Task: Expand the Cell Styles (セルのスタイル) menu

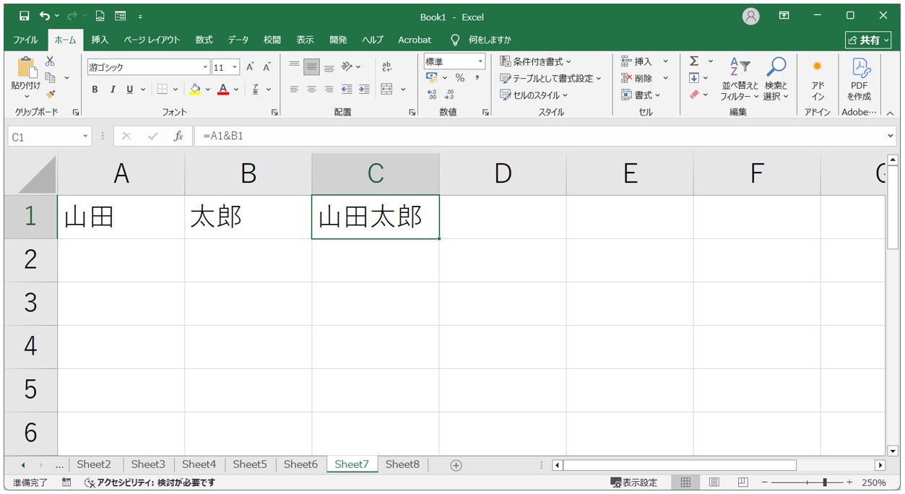Action: pos(534,95)
